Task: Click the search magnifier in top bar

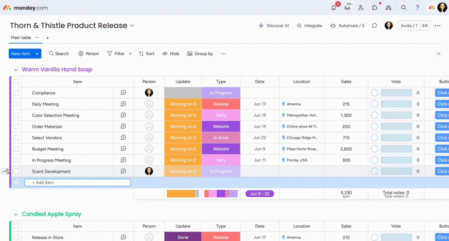Action: [x=404, y=8]
